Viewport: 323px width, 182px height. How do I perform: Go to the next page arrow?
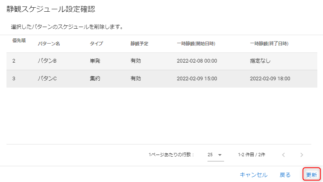(x=302, y=155)
